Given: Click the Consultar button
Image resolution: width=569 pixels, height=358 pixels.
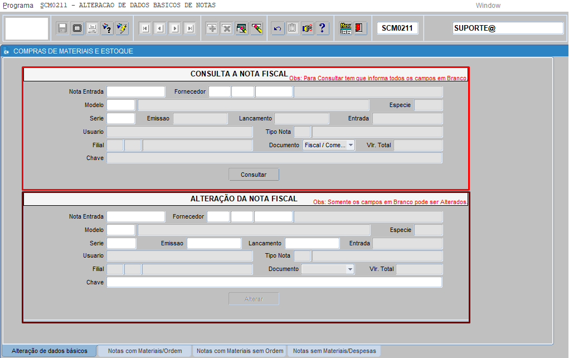Looking at the screenshot, I should tap(254, 175).
